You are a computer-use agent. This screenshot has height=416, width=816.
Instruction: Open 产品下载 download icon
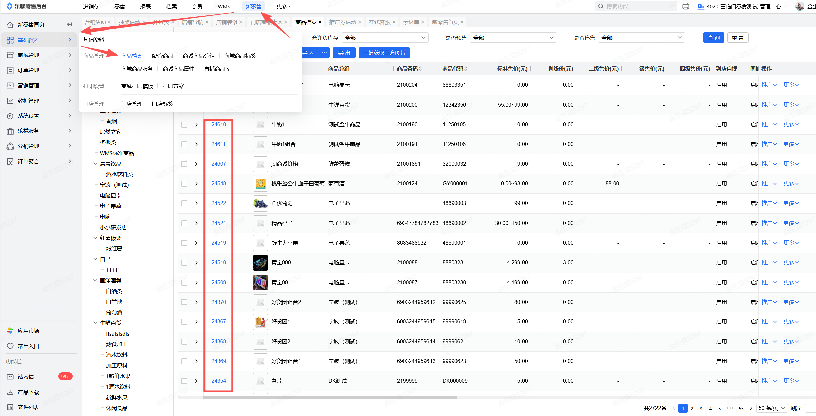pos(10,392)
